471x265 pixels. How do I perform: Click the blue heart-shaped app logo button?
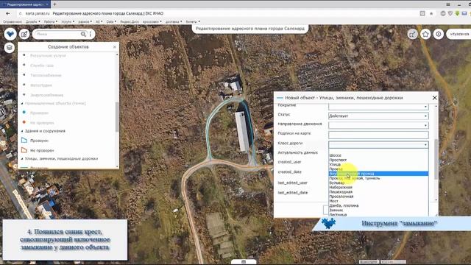10,34
